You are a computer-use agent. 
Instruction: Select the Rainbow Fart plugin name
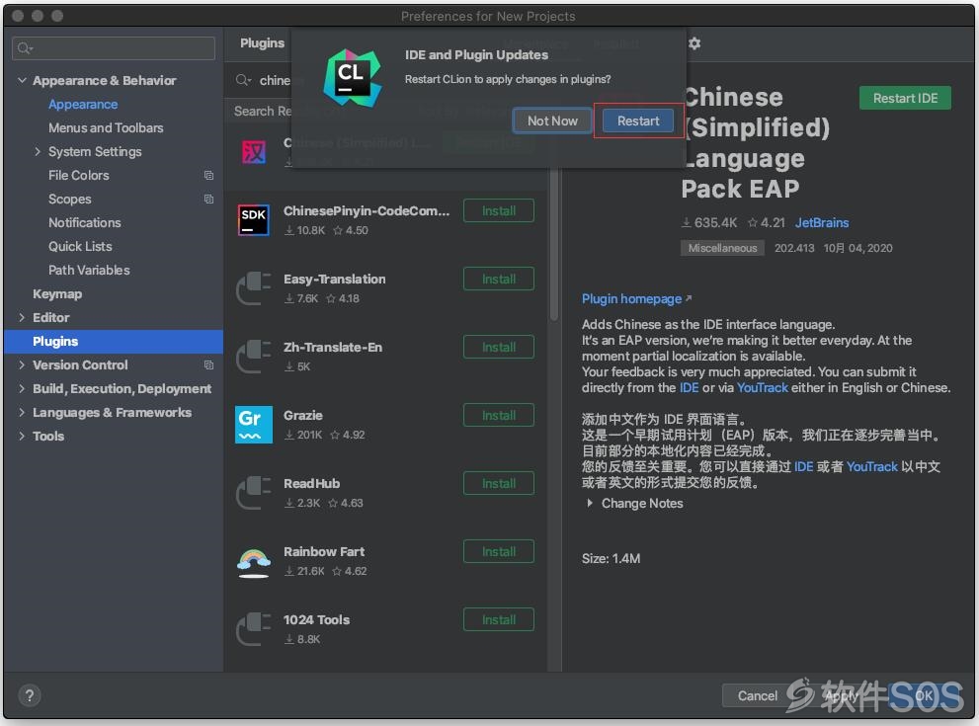(324, 552)
